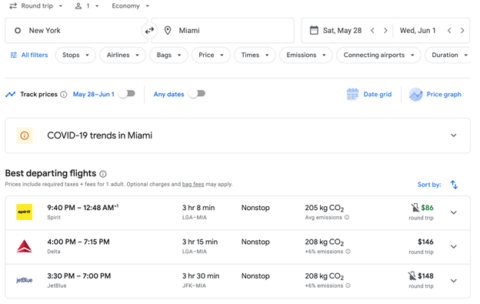Move departure date to next day
Image resolution: width=480 pixels, height=304 pixels.
(385, 31)
